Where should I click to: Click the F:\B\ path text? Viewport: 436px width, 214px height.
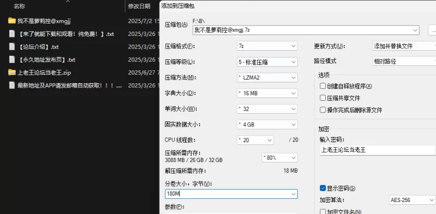198,21
